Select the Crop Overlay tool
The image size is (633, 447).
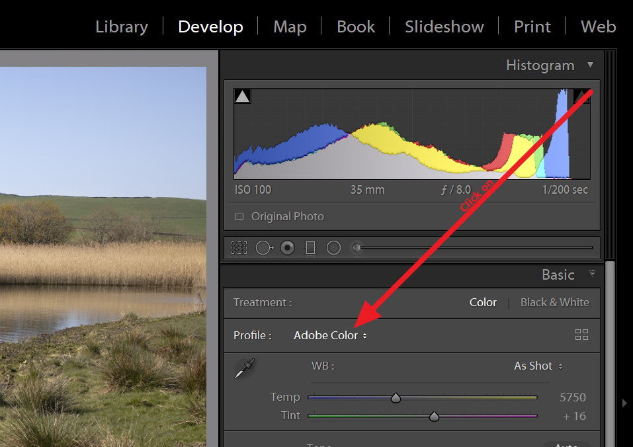(x=239, y=247)
